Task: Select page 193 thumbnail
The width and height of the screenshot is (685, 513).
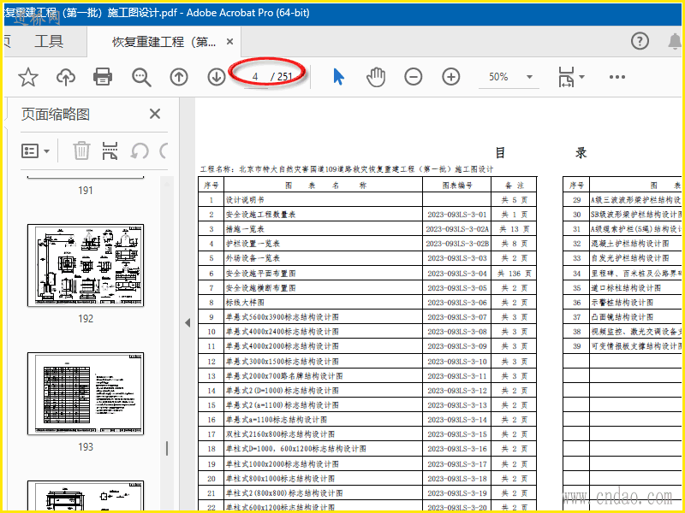Action: coord(86,393)
